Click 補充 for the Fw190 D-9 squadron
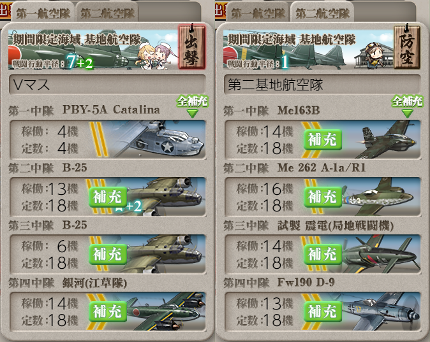 coord(323,311)
